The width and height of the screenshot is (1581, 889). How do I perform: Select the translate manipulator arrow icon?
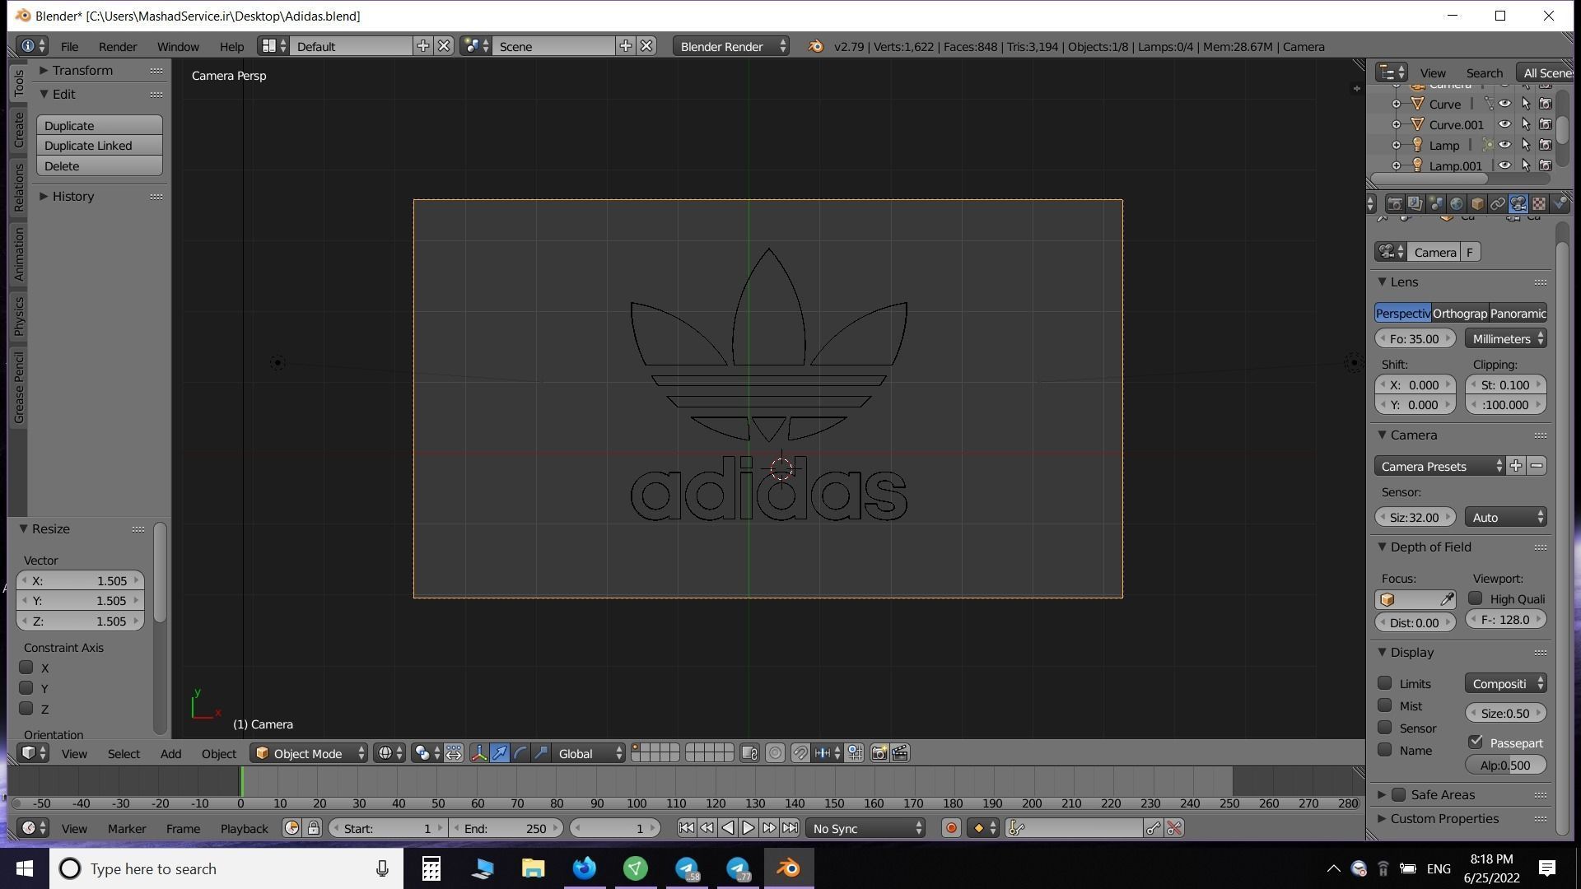tap(500, 753)
